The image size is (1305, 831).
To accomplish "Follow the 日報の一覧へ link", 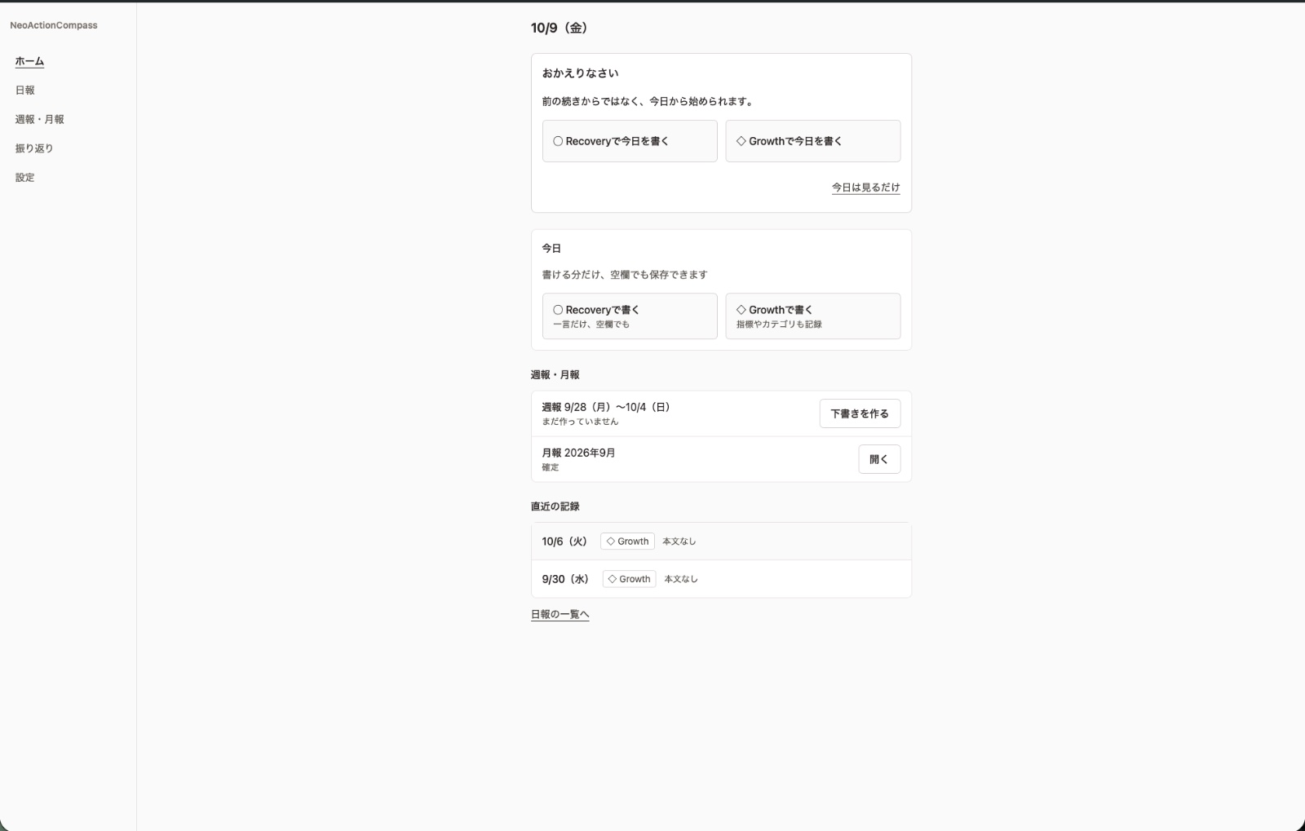I will click(560, 614).
